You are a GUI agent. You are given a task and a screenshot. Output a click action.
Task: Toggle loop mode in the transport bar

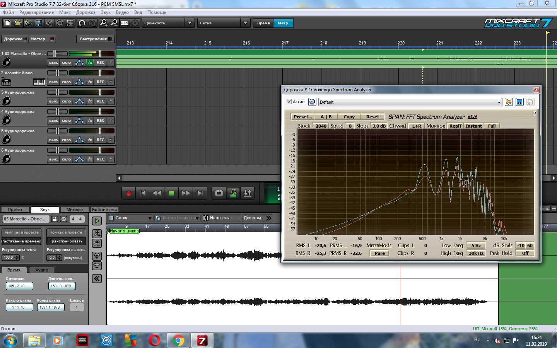tap(219, 193)
